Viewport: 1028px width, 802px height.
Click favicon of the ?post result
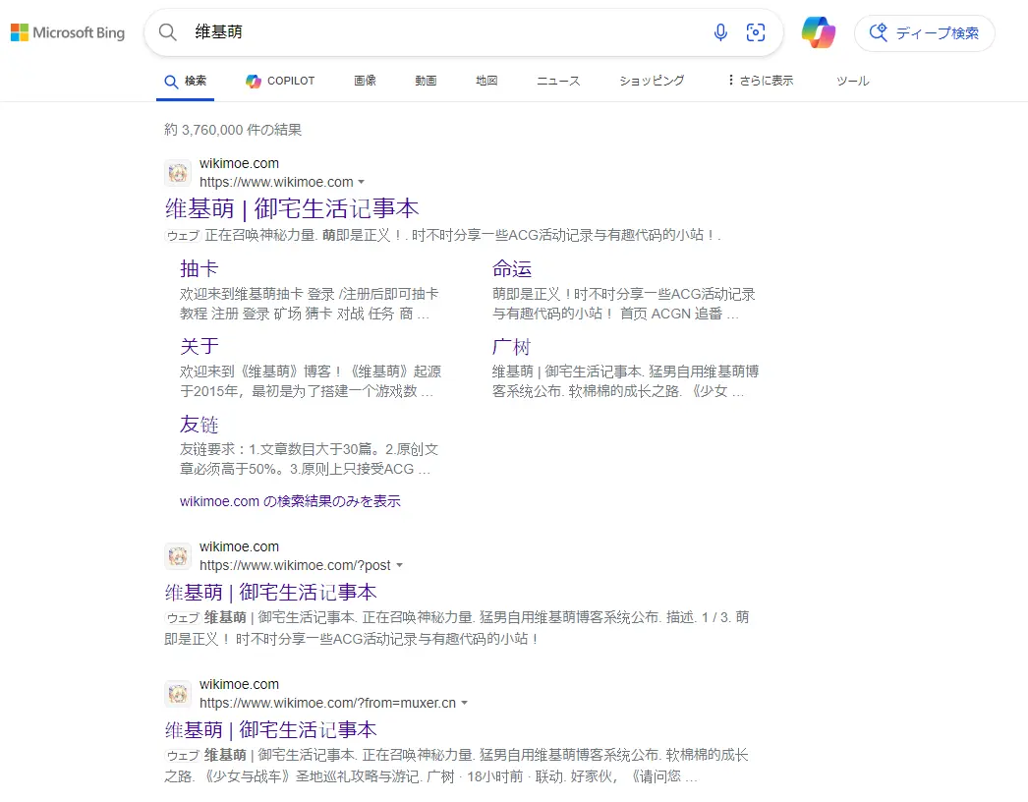[x=178, y=556]
